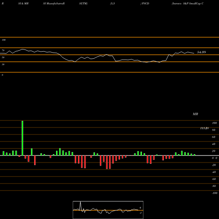Click the MR axis label -100
The height and width of the screenshot is (219, 219).
[x=215, y=193]
